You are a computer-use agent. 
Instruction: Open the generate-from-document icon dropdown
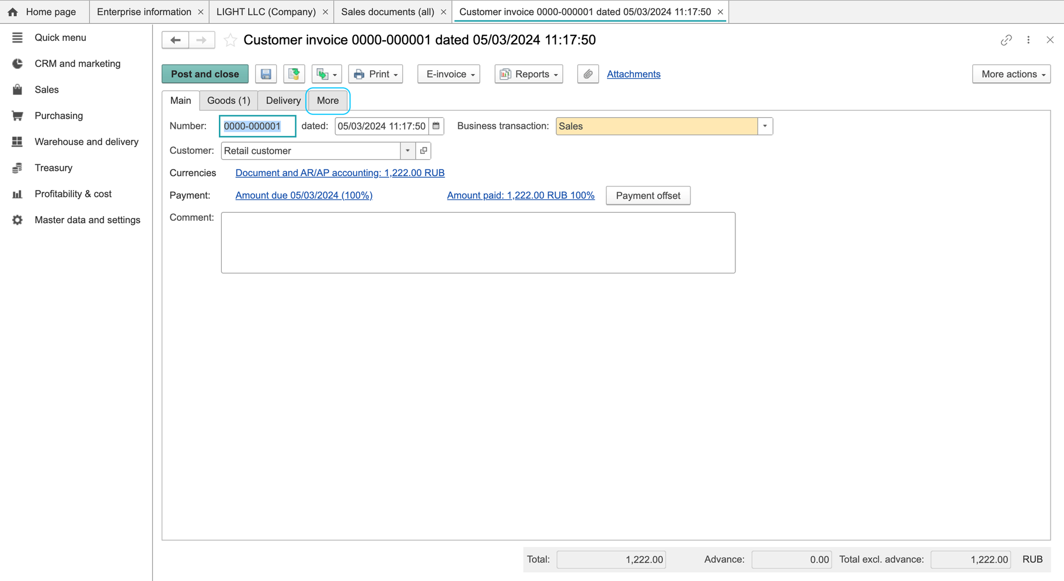(x=327, y=74)
